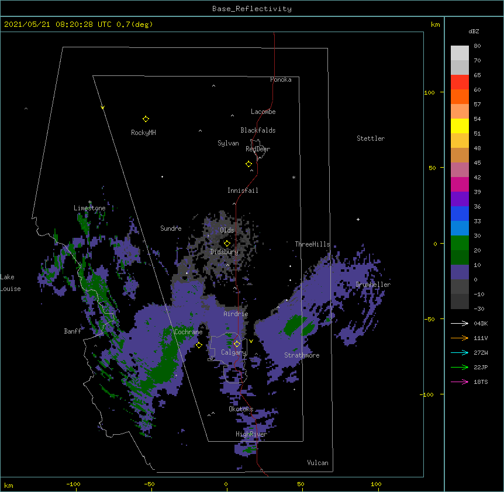Viewport: 504px width, 492px height.
Task: Pick the light grey 80 dBZ legend swatch
Action: [460, 53]
